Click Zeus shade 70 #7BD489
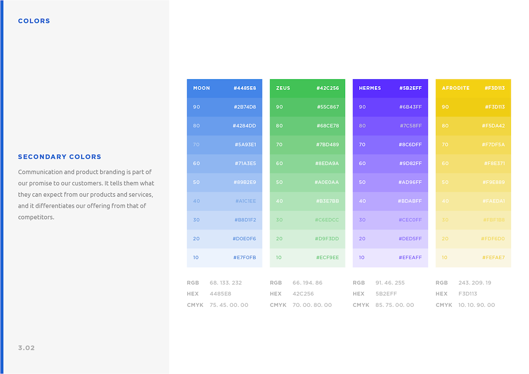Viewport: 529px width, 374px height. pos(307,145)
